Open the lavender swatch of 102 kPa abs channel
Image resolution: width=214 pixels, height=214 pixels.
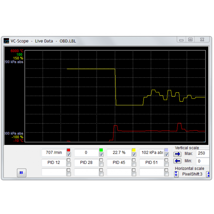click(166, 150)
